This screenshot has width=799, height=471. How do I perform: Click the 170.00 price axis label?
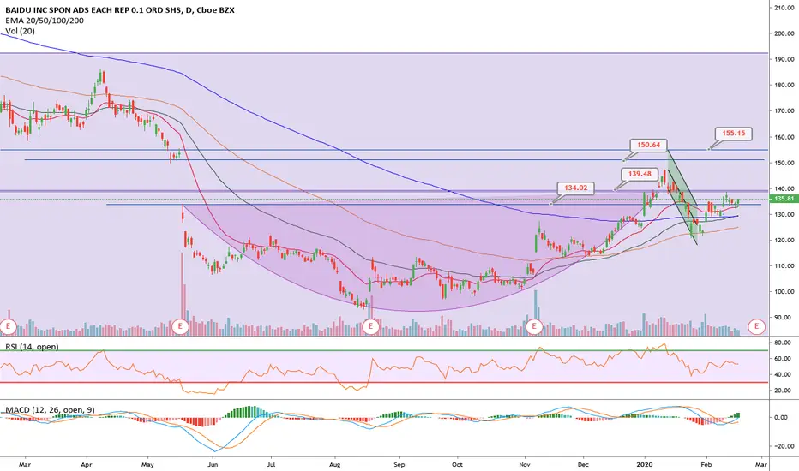pyautogui.click(x=784, y=110)
